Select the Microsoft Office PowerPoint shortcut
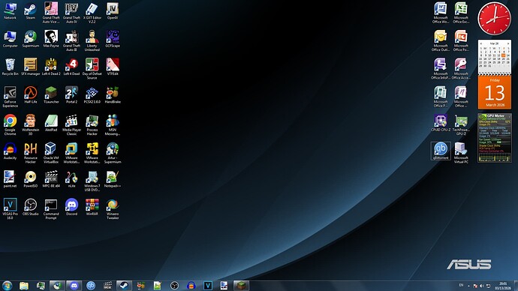 [x=461, y=40]
